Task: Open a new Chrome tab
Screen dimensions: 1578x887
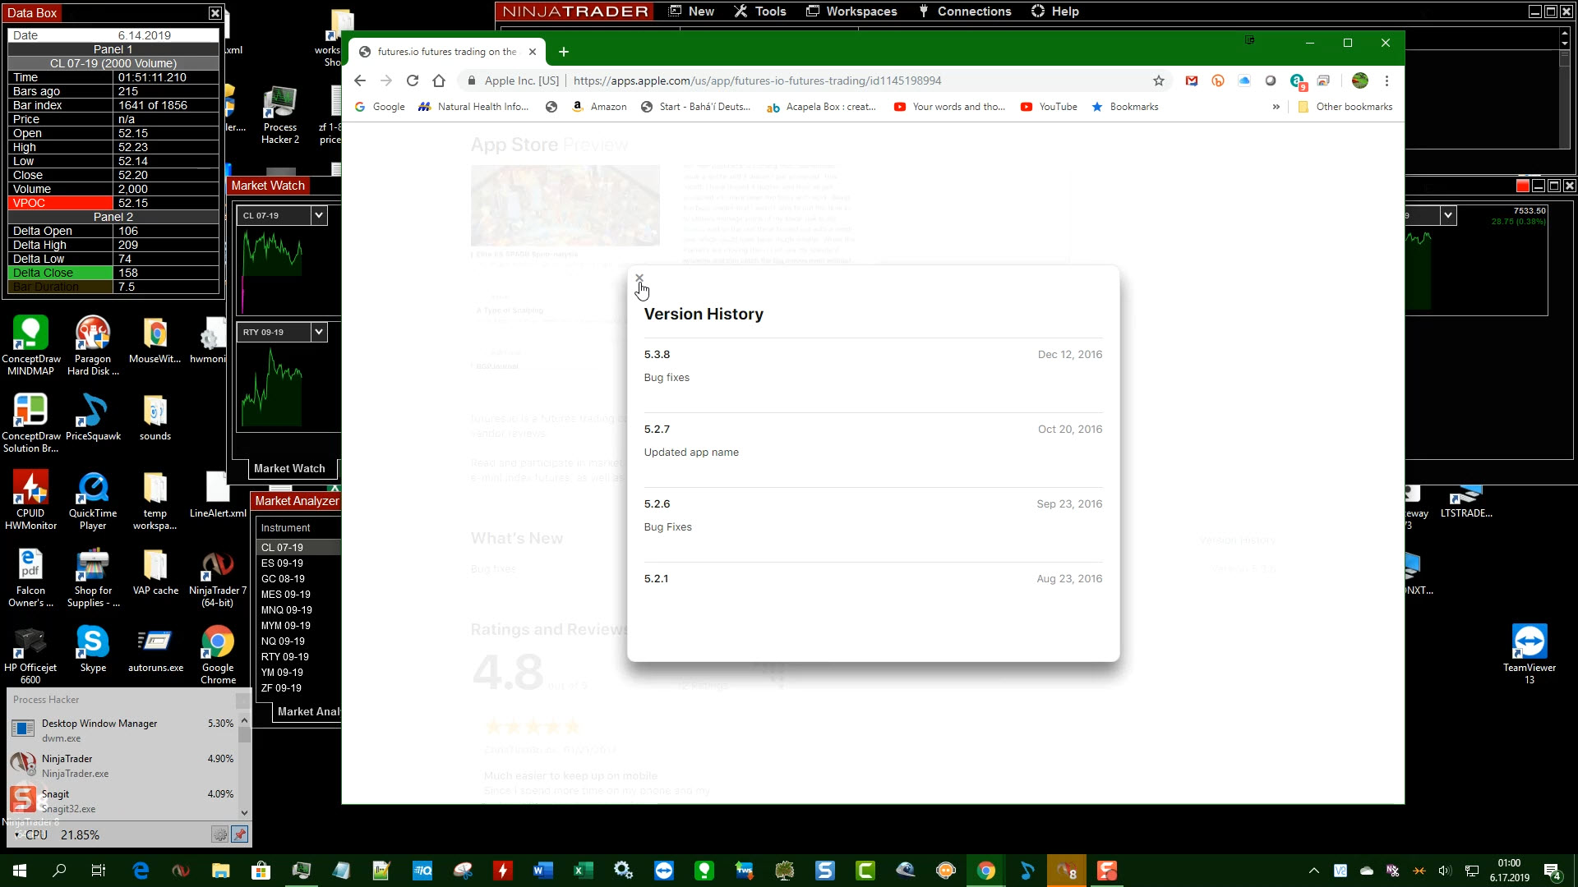Action: pos(564,52)
